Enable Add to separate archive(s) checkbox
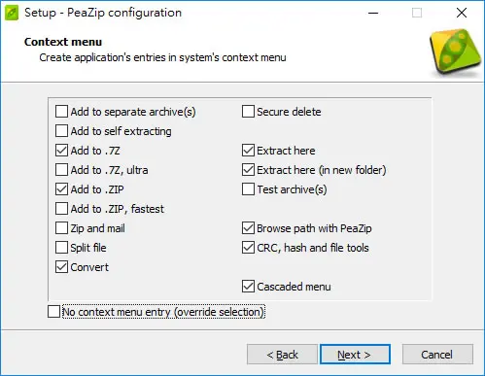The image size is (485, 376). click(61, 112)
